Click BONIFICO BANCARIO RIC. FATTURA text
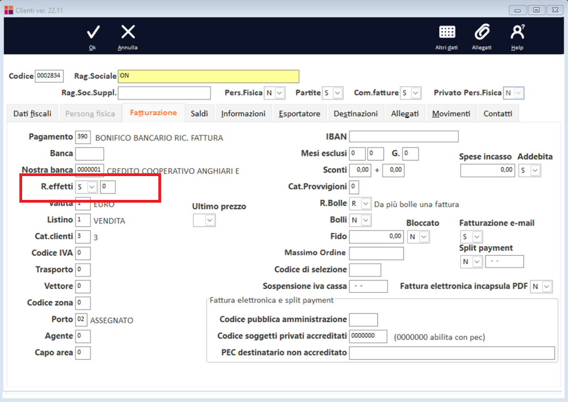The height and width of the screenshot is (402, 568). 159,138
